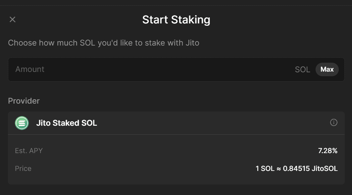Click the SOL currency label beside Max

pyautogui.click(x=302, y=70)
